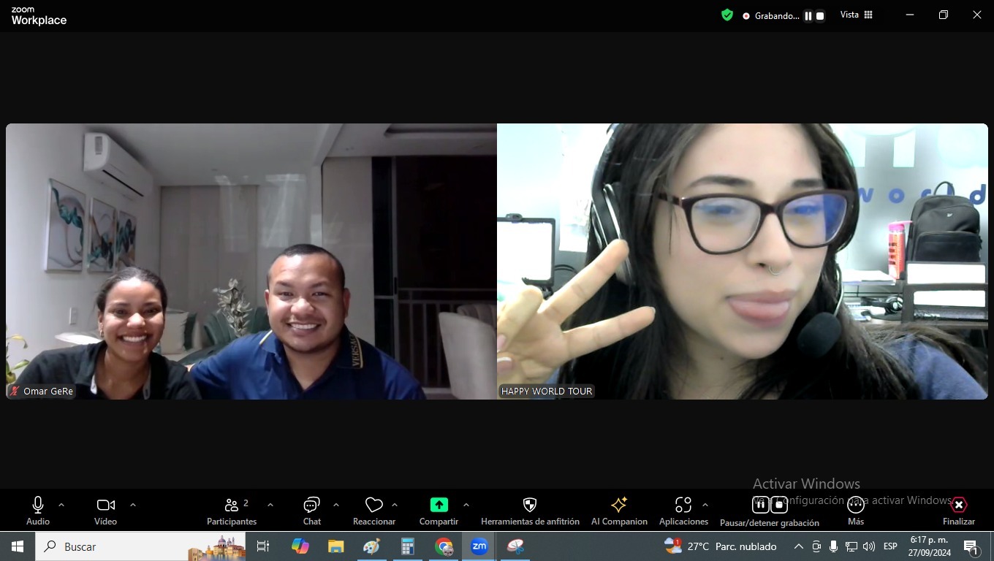Pause recording in bottom toolbar
Screen dimensions: 994x561
[x=761, y=505]
